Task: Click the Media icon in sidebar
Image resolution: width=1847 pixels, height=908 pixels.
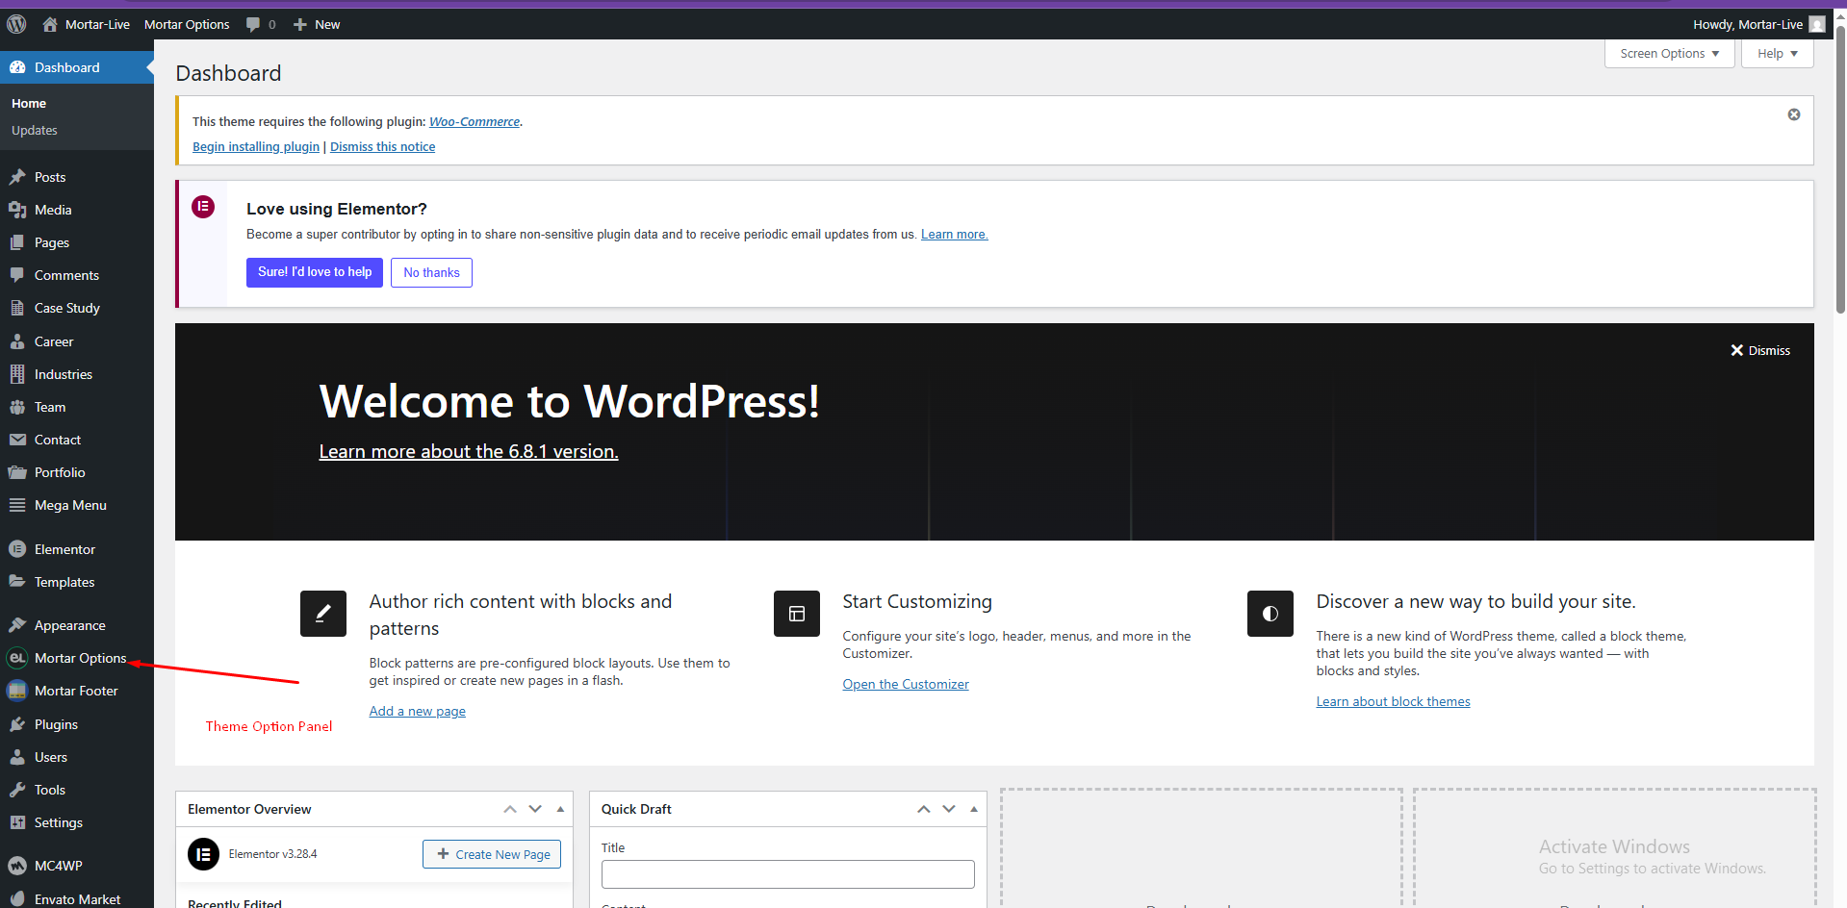Action: [x=17, y=210]
